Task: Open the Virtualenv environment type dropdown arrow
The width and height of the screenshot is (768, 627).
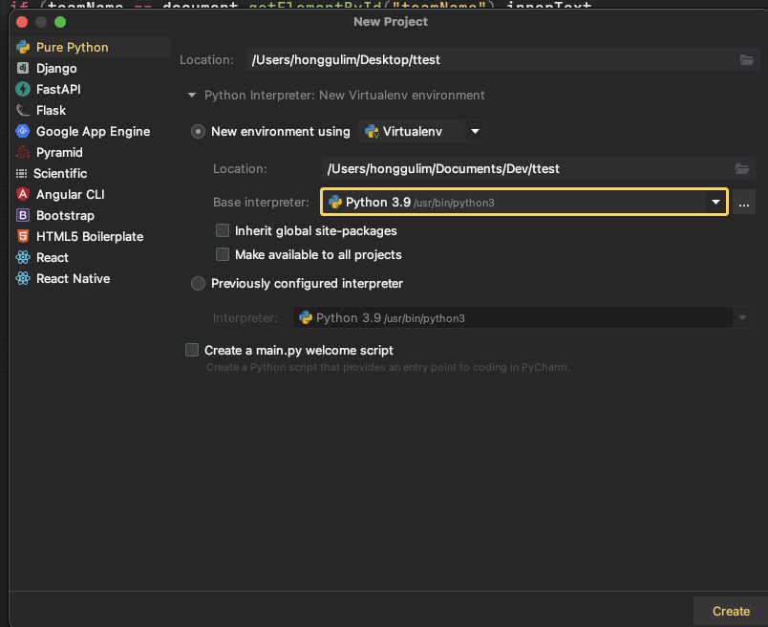Action: (475, 131)
